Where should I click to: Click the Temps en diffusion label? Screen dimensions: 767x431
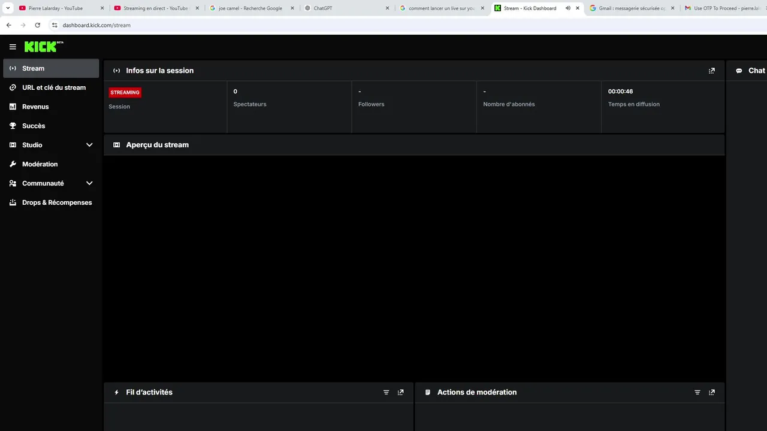pyautogui.click(x=633, y=104)
